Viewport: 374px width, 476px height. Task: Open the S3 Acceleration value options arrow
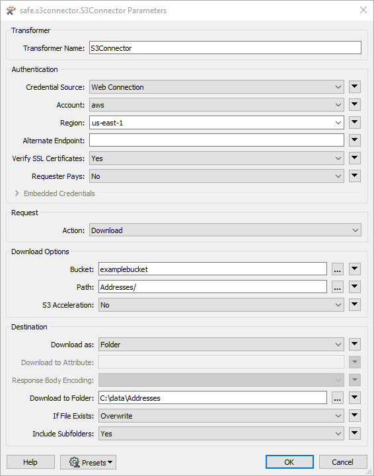355,305
